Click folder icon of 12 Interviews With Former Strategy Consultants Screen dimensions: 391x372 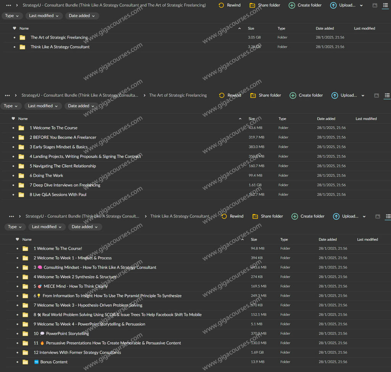pyautogui.click(x=26, y=353)
